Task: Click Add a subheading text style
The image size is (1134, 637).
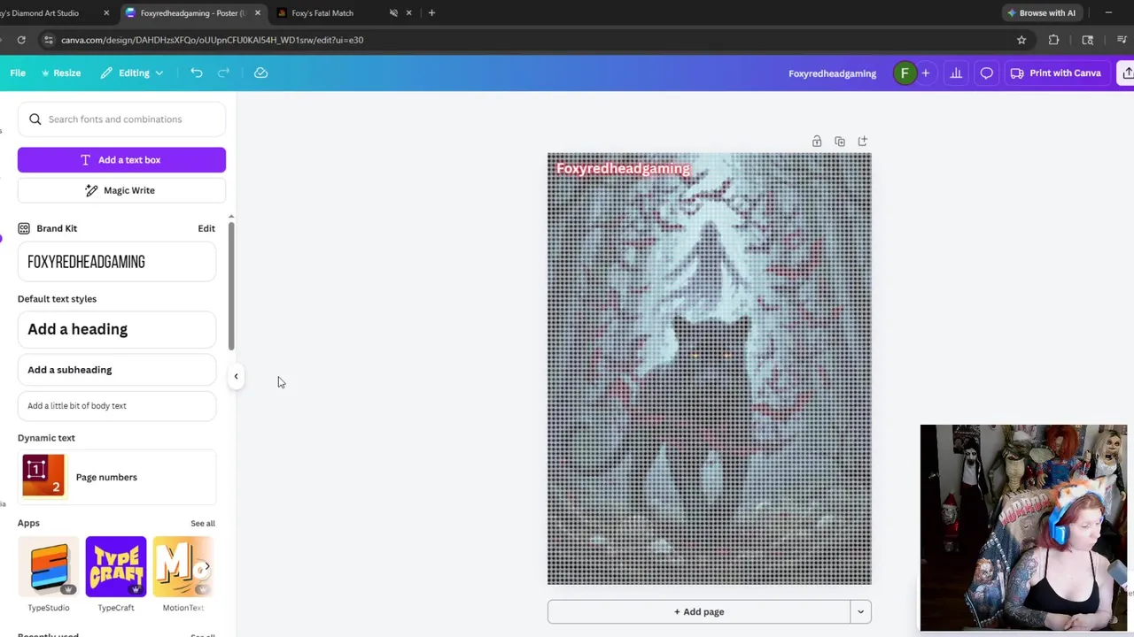Action: pos(117,370)
